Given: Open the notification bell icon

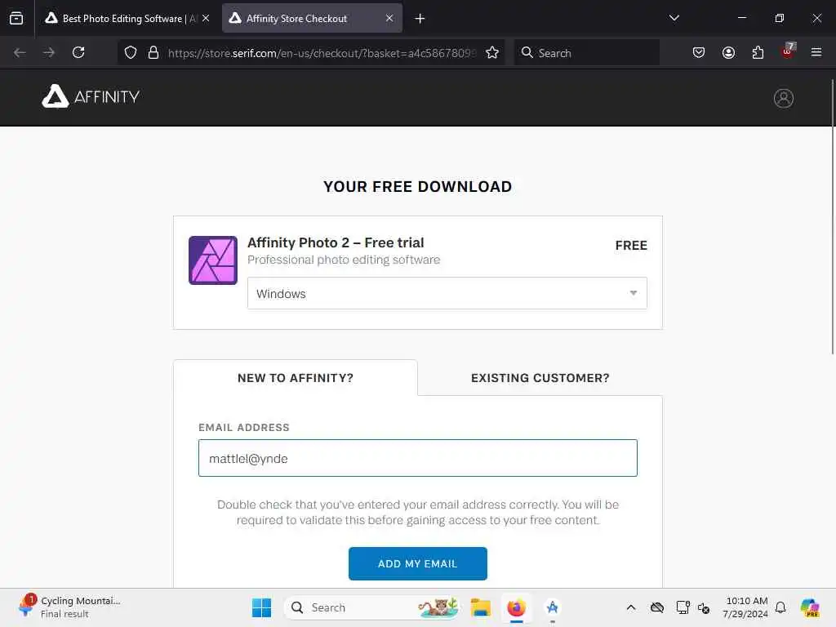Looking at the screenshot, I should 780,607.
